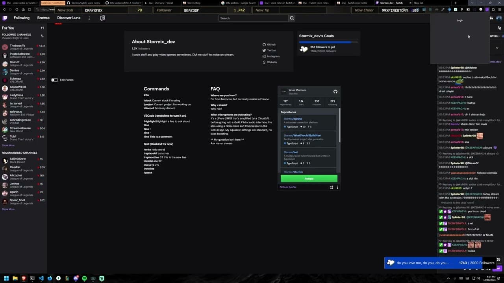The image size is (504, 283).
Task: Reload the page in browser toolbar
Action: pyautogui.click(x=17, y=9)
